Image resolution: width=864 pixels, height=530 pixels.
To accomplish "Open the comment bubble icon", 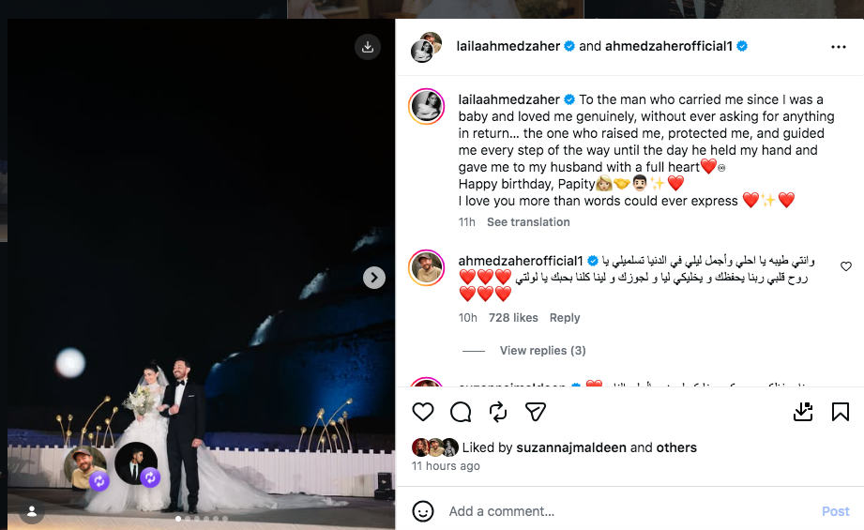I will (461, 412).
